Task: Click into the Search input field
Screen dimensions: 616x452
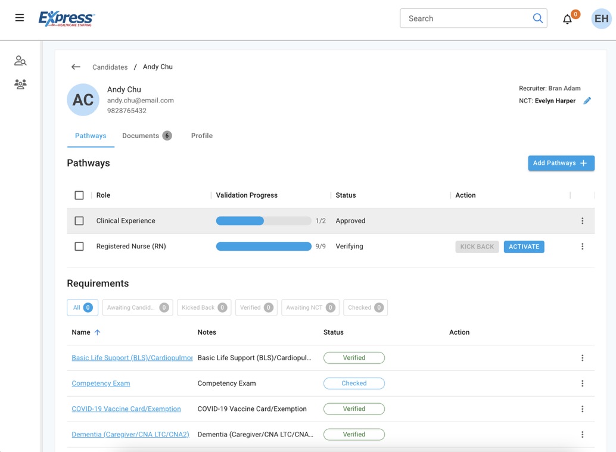Action: (465, 18)
